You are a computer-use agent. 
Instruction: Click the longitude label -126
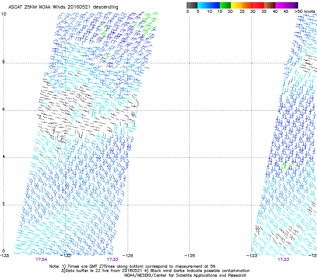190,256
